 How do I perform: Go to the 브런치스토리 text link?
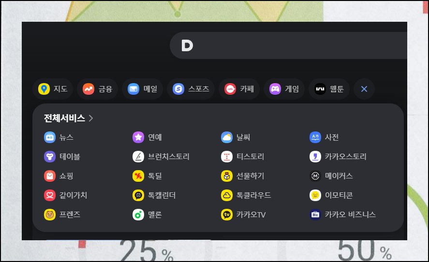coord(168,157)
